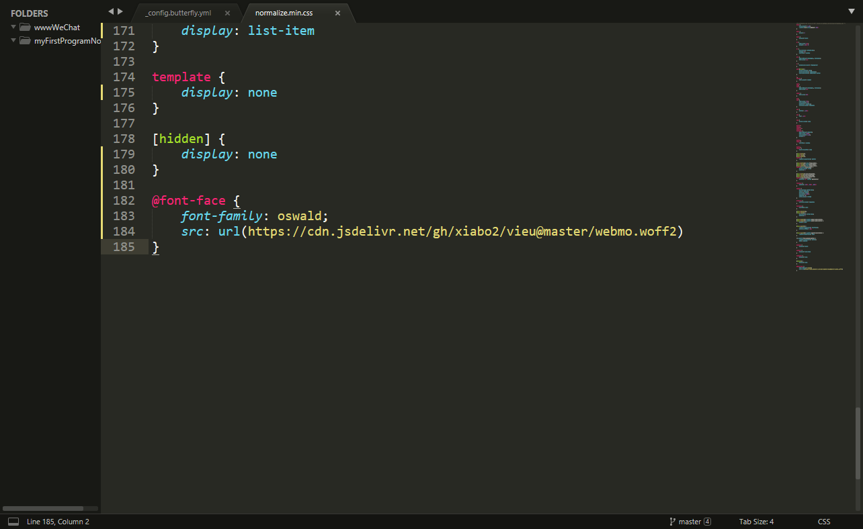Click the FOLDERS sidebar heading
Image resolution: width=863 pixels, height=529 pixels.
[x=30, y=13]
